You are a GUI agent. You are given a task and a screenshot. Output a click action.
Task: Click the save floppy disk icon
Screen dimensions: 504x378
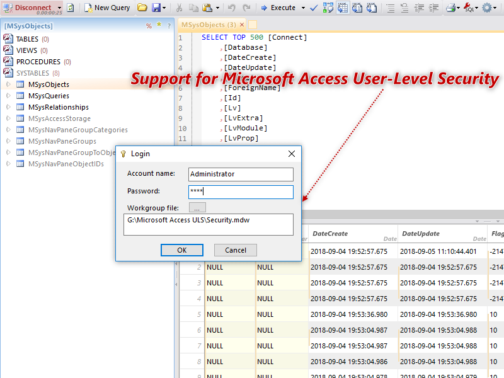click(x=156, y=8)
